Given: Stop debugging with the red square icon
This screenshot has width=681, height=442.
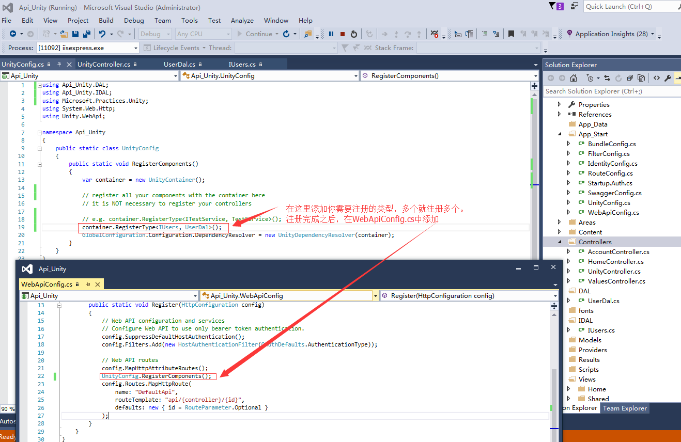Looking at the screenshot, I should point(343,34).
